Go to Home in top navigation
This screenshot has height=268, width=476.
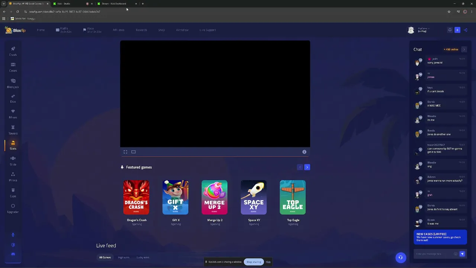(x=41, y=30)
